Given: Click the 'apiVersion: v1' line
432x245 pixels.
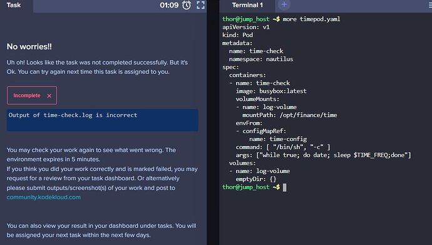Looking at the screenshot, I should tap(246, 27).
